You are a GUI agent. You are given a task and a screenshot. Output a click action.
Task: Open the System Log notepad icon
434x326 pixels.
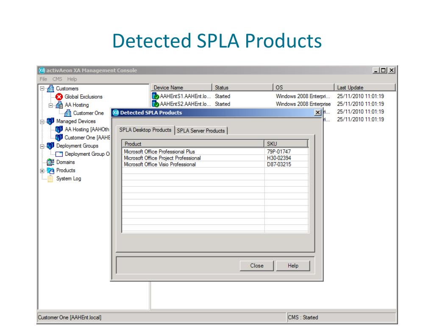[50, 179]
